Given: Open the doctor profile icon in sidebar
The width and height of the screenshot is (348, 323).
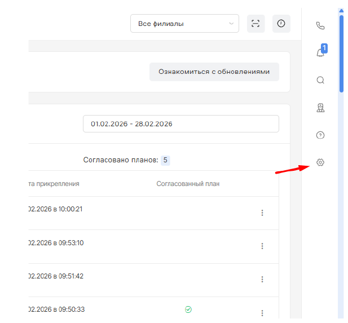Looking at the screenshot, I should click(x=320, y=108).
